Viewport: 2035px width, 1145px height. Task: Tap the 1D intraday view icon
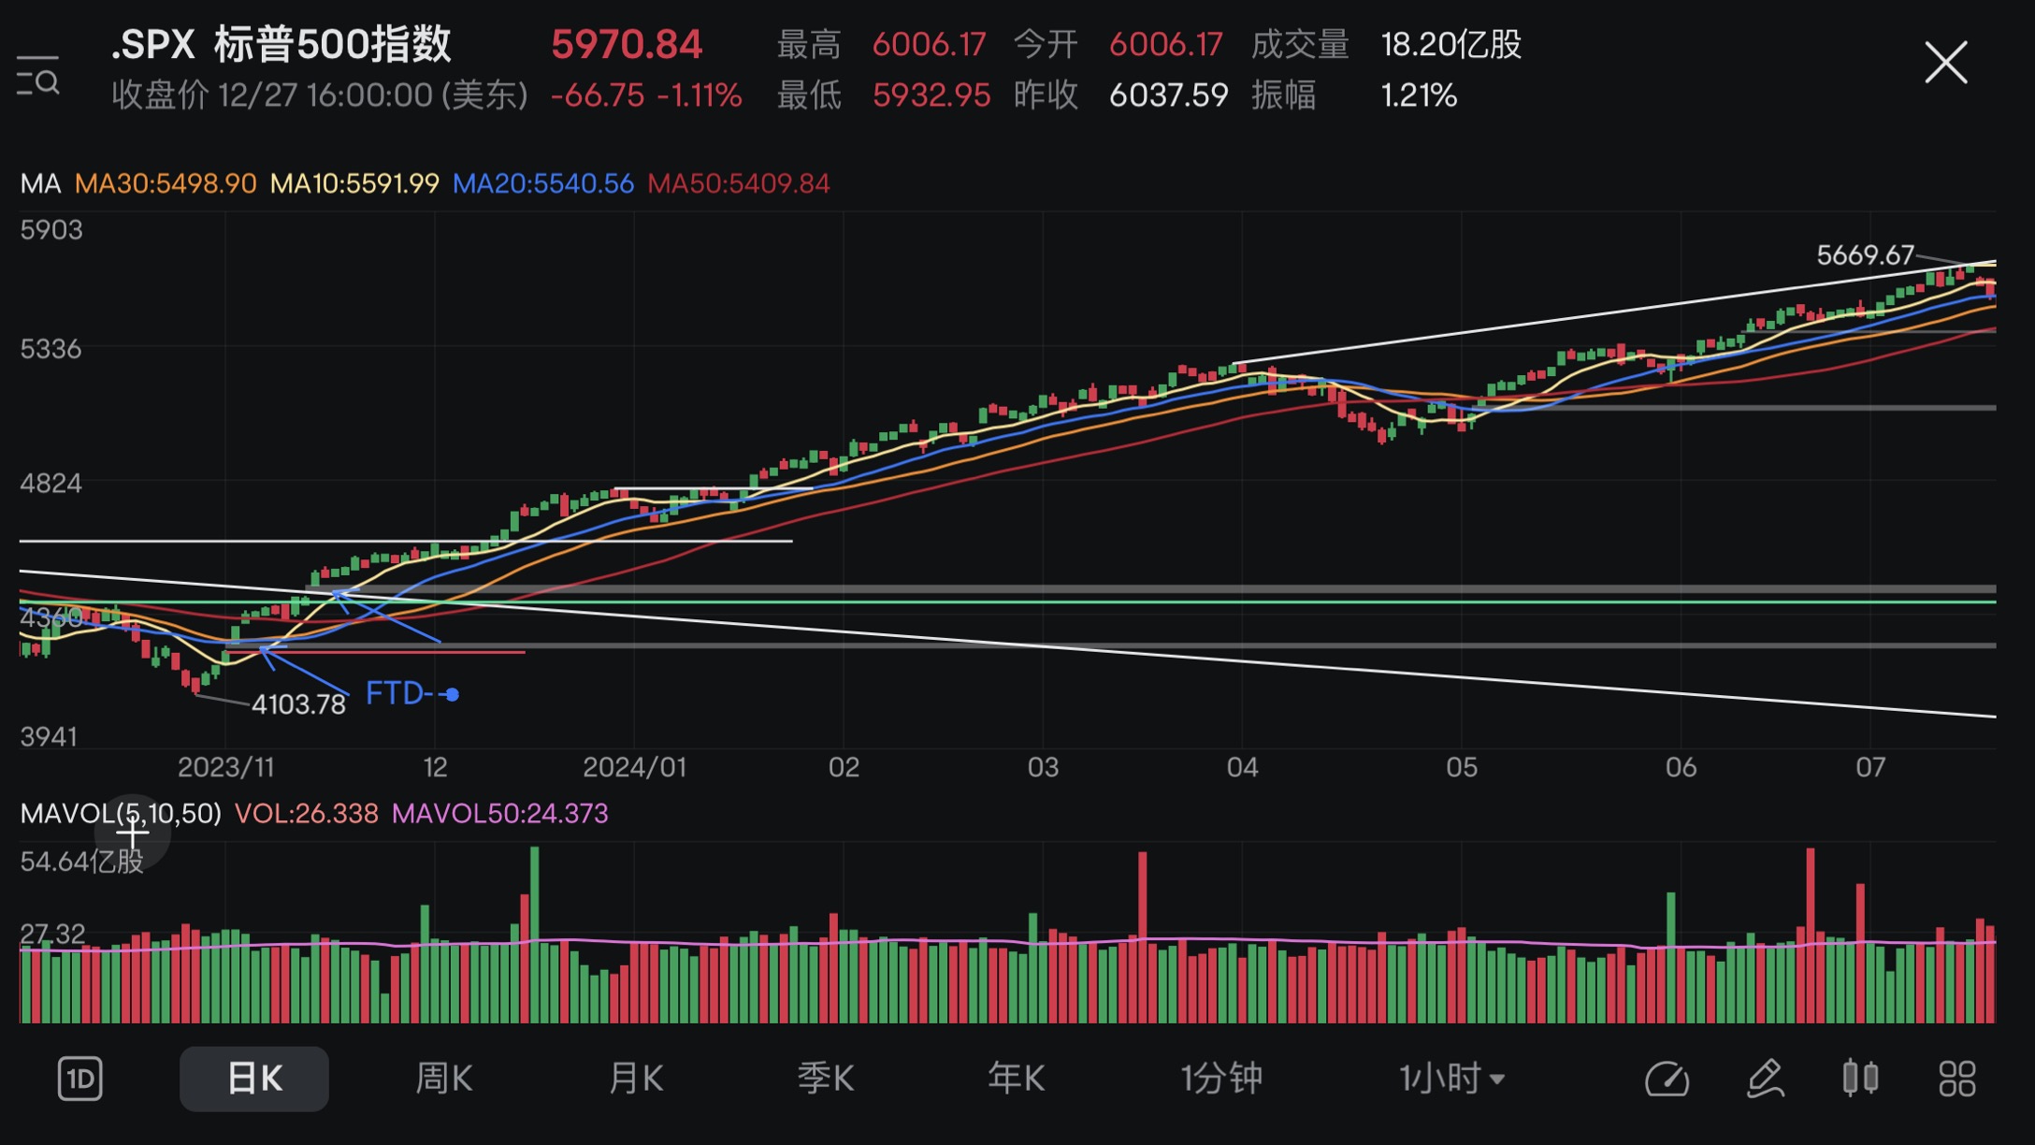(x=80, y=1079)
